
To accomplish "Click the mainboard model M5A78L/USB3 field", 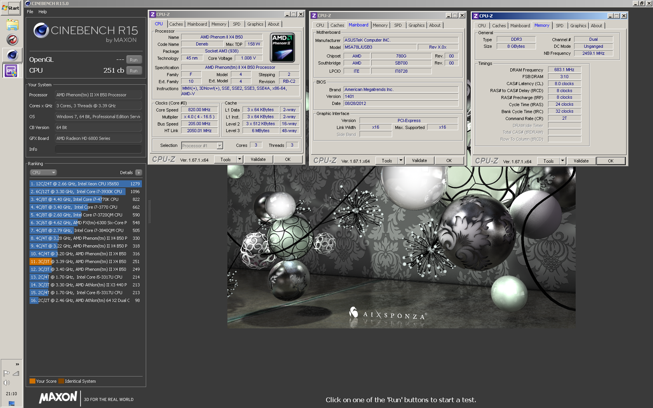I will [x=380, y=47].
